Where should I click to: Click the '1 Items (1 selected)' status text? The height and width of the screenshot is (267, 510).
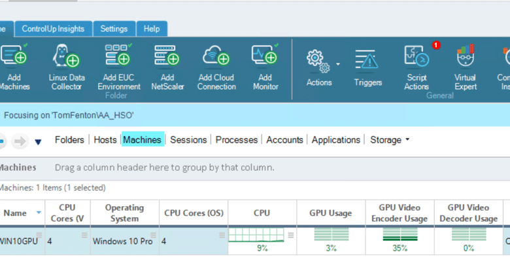[x=71, y=188]
